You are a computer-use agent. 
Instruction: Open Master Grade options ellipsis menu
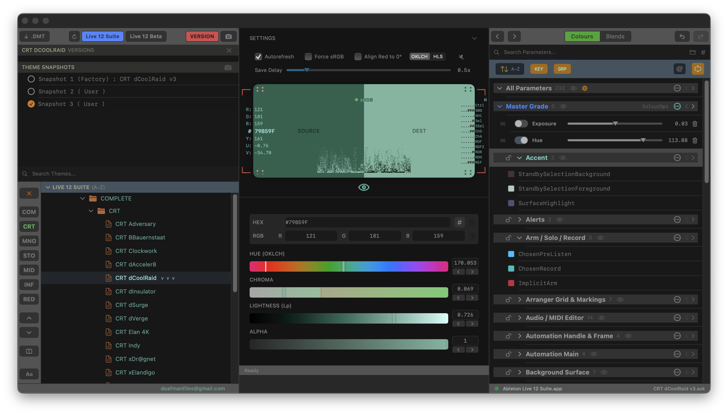click(677, 106)
